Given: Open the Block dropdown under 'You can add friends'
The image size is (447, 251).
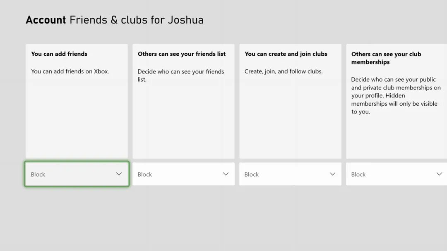Looking at the screenshot, I should pyautogui.click(x=77, y=174).
